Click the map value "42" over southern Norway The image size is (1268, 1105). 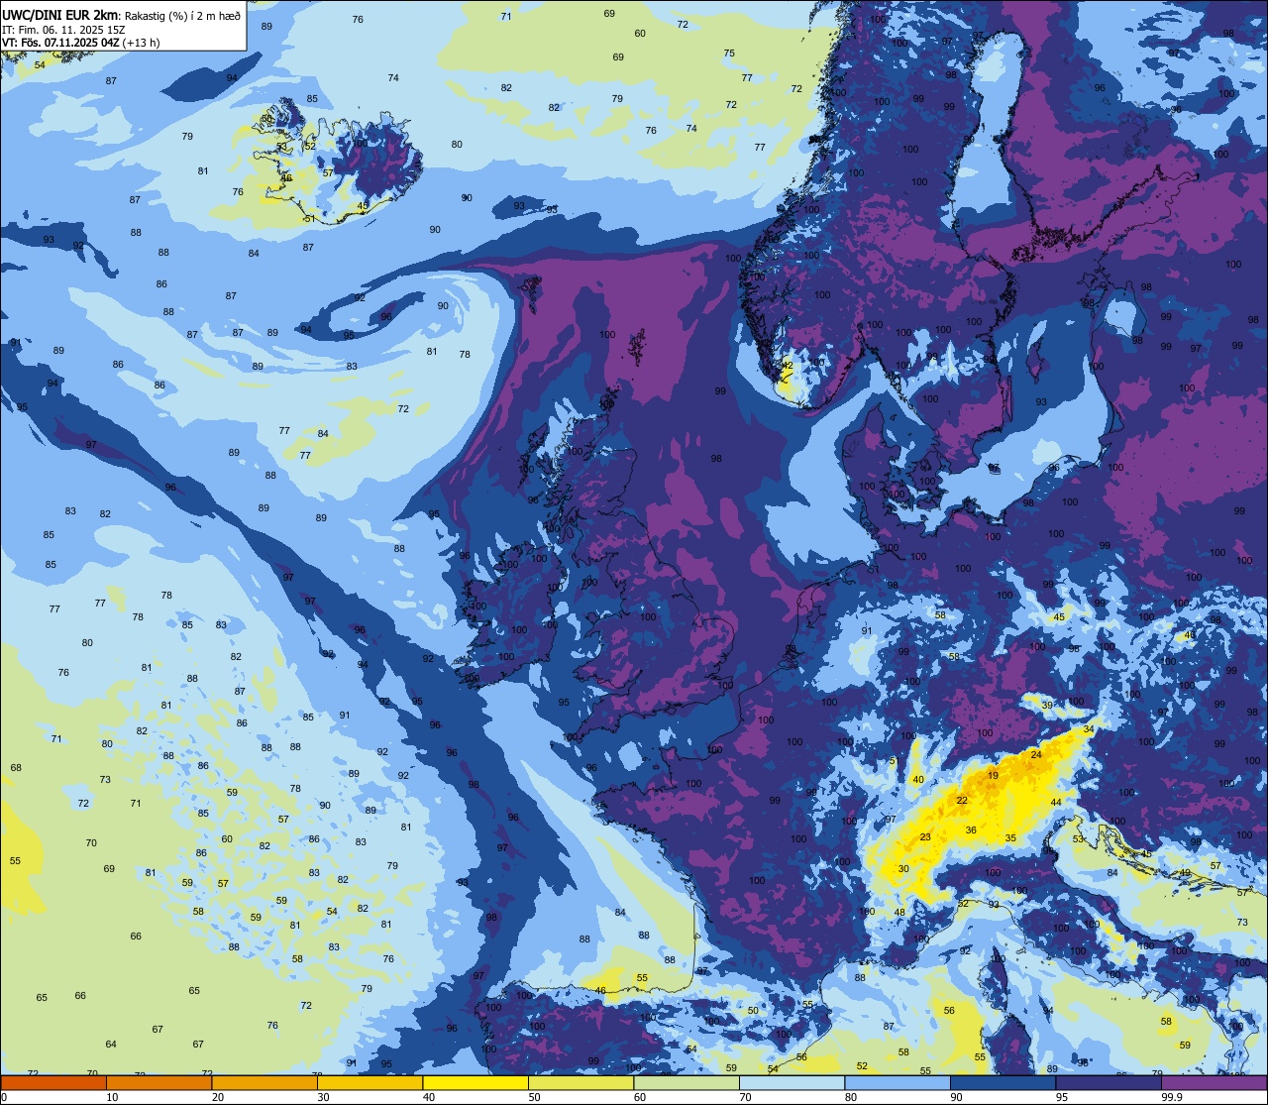789,366
